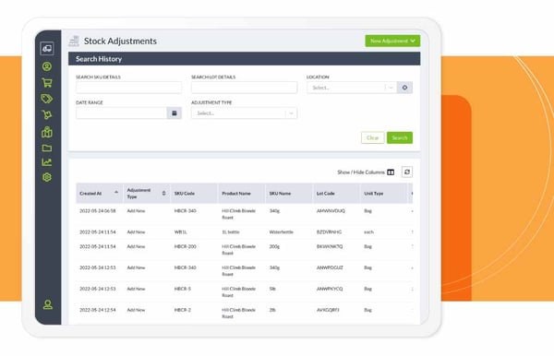
Task: Open the price tags sidebar icon
Action: pyautogui.click(x=47, y=99)
